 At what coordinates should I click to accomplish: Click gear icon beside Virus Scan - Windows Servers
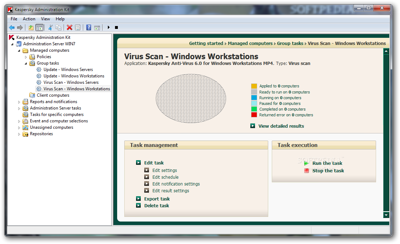39,82
